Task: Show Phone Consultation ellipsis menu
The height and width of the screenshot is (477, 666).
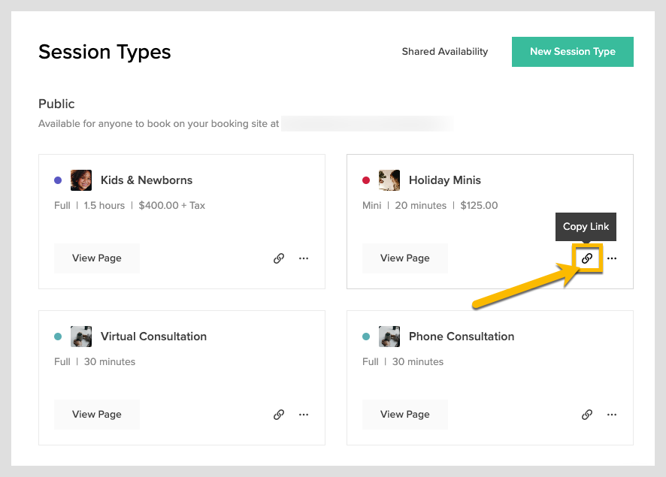Action: coord(612,415)
